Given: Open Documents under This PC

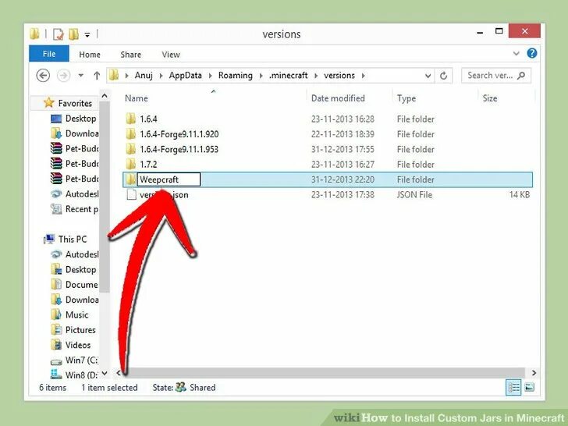Looking at the screenshot, I should (x=81, y=285).
